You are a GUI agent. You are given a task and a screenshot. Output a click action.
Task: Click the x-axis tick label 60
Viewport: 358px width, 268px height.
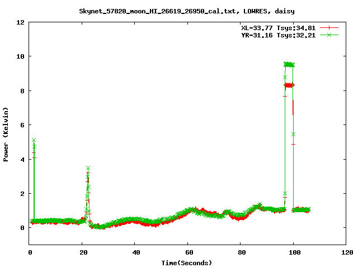tap(189, 252)
